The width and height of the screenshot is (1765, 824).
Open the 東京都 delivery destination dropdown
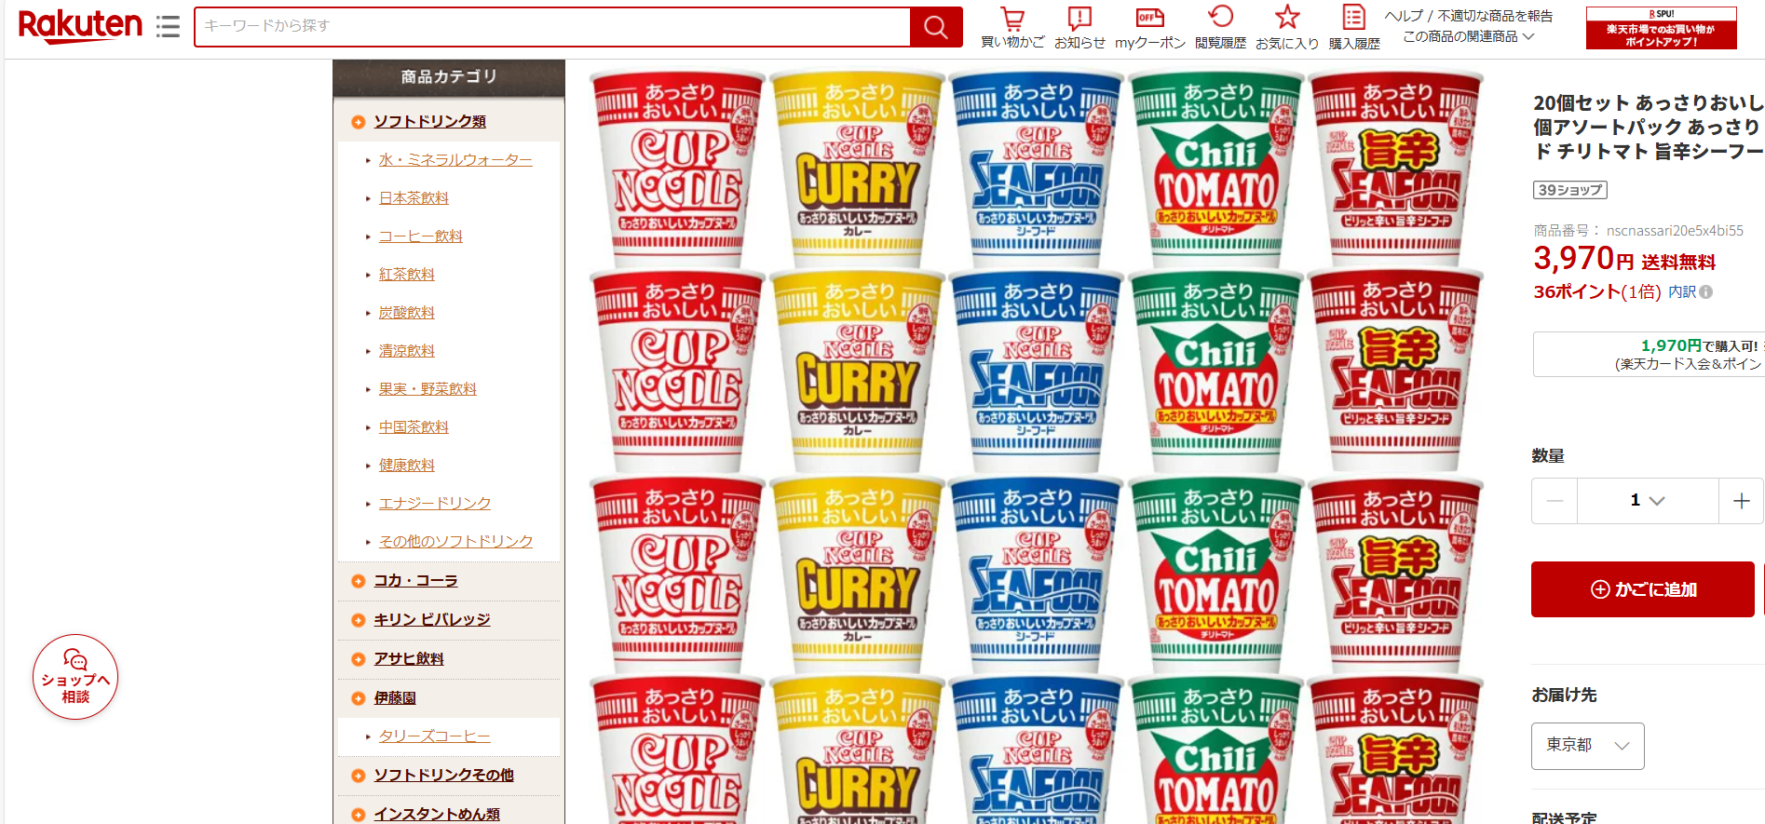coord(1588,746)
